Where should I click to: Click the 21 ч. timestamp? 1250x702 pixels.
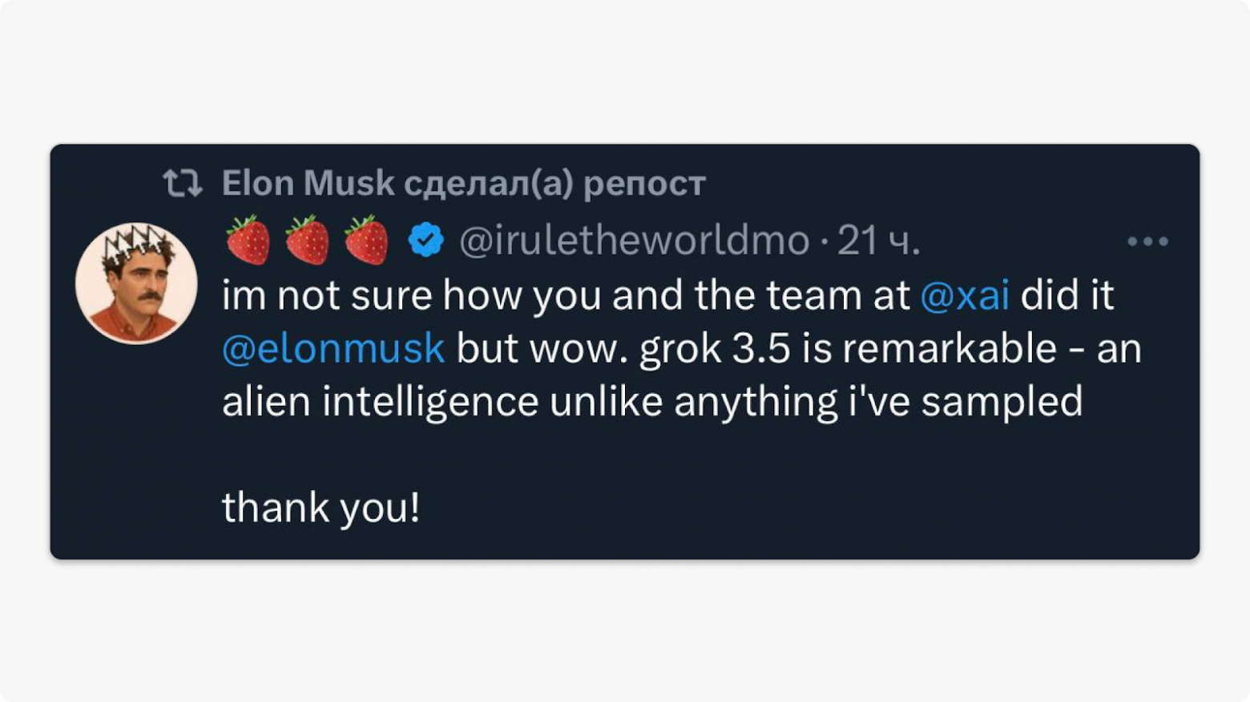coord(879,242)
